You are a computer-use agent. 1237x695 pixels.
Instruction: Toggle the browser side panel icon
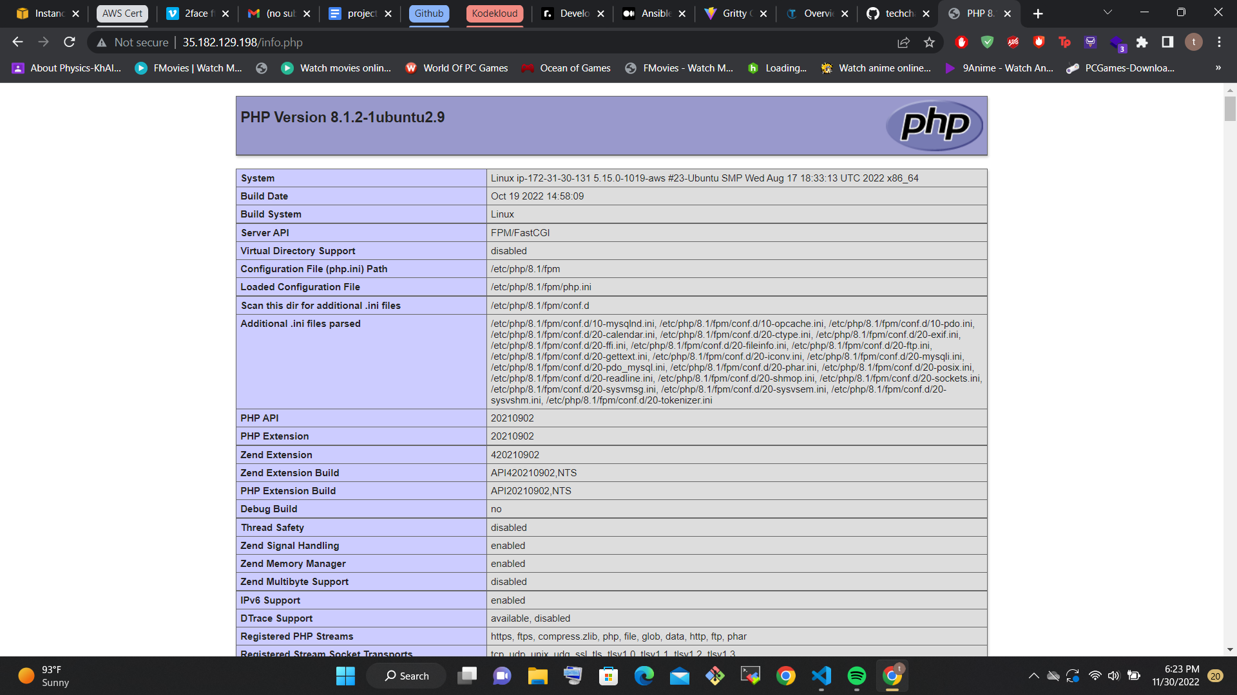[x=1167, y=42]
